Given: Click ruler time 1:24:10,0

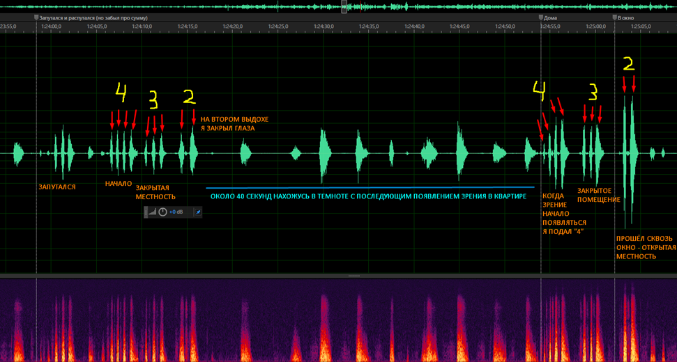Looking at the screenshot, I should tap(142, 26).
